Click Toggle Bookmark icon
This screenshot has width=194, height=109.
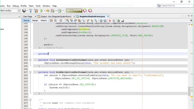pyautogui.click(x=96, y=21)
